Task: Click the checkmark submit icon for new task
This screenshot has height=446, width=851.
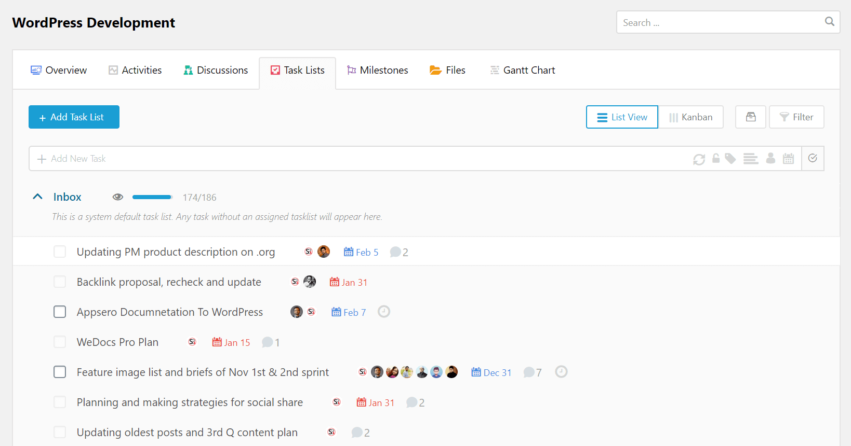Action: 813,159
